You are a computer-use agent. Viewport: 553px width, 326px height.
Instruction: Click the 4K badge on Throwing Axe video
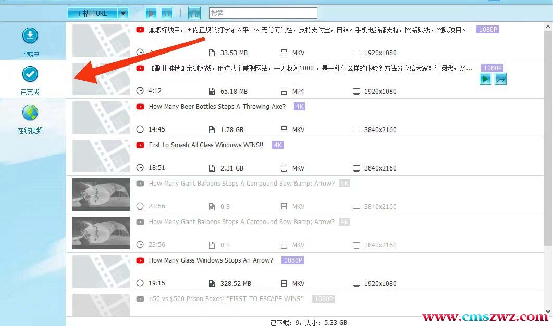[299, 107]
